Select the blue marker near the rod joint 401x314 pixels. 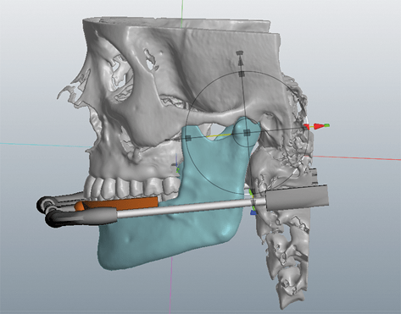(253, 212)
